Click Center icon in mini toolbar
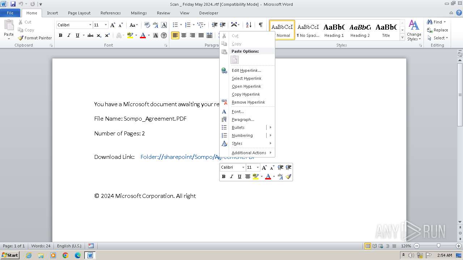 click(x=247, y=177)
